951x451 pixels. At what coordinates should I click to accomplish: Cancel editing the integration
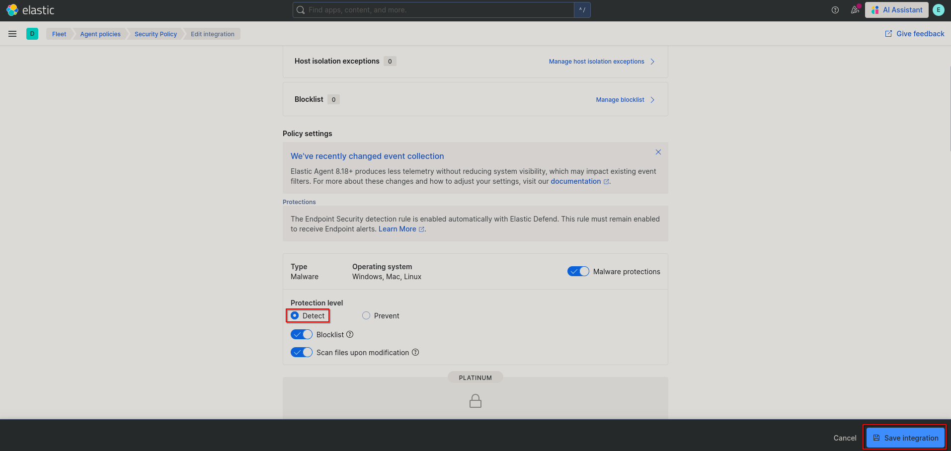[845, 438]
